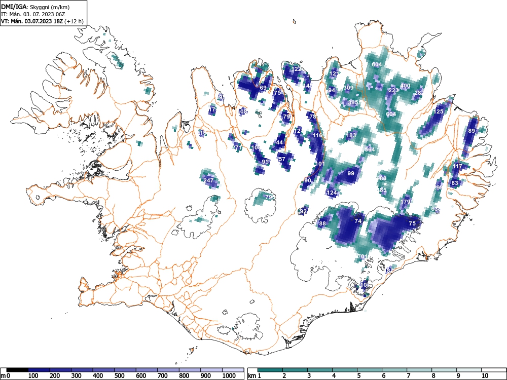Click the 74 value on Vatnajökull glacier
Image resolution: width=507 pixels, height=380 pixels.
[357, 221]
